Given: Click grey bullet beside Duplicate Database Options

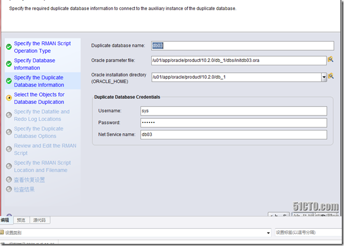Looking at the screenshot, I should point(9,132).
